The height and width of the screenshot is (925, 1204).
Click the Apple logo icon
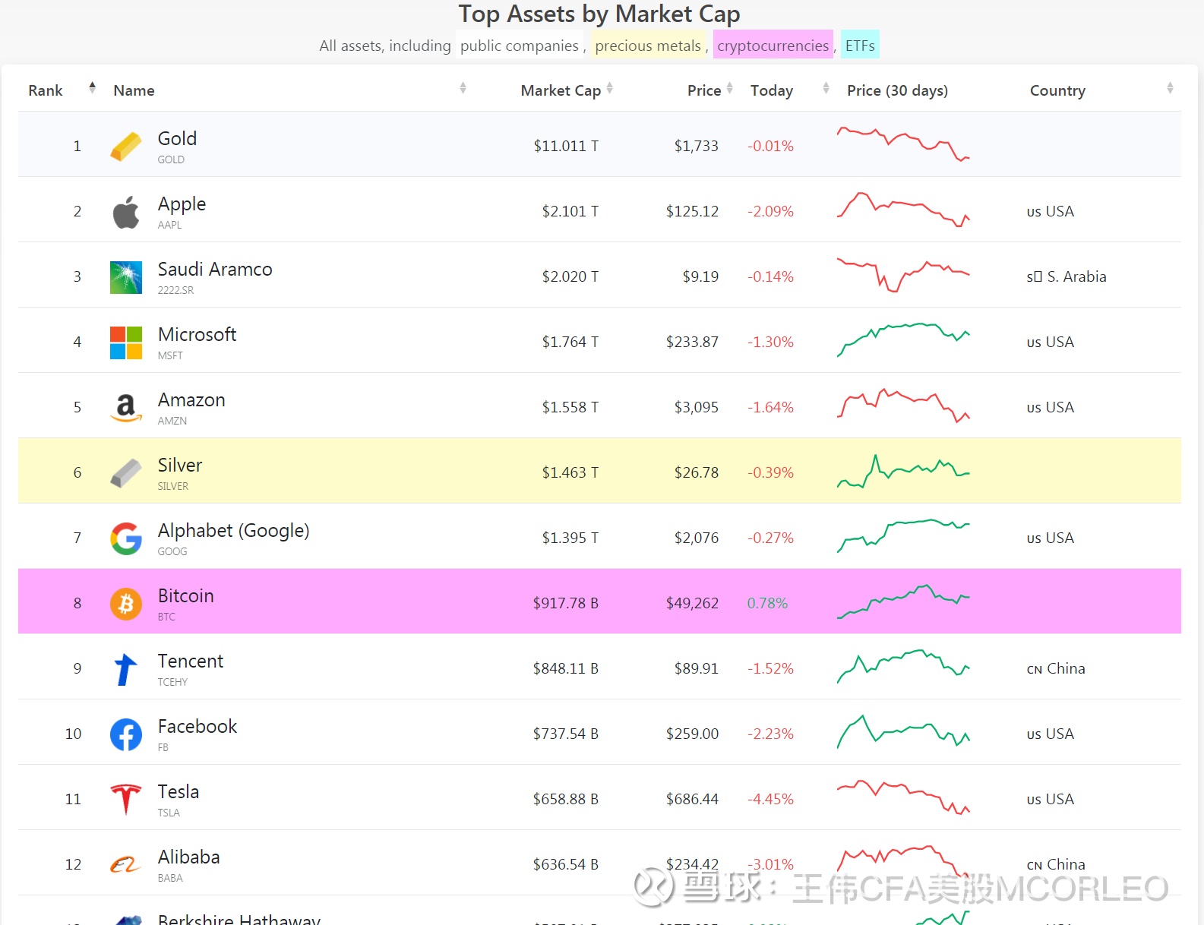pos(126,212)
